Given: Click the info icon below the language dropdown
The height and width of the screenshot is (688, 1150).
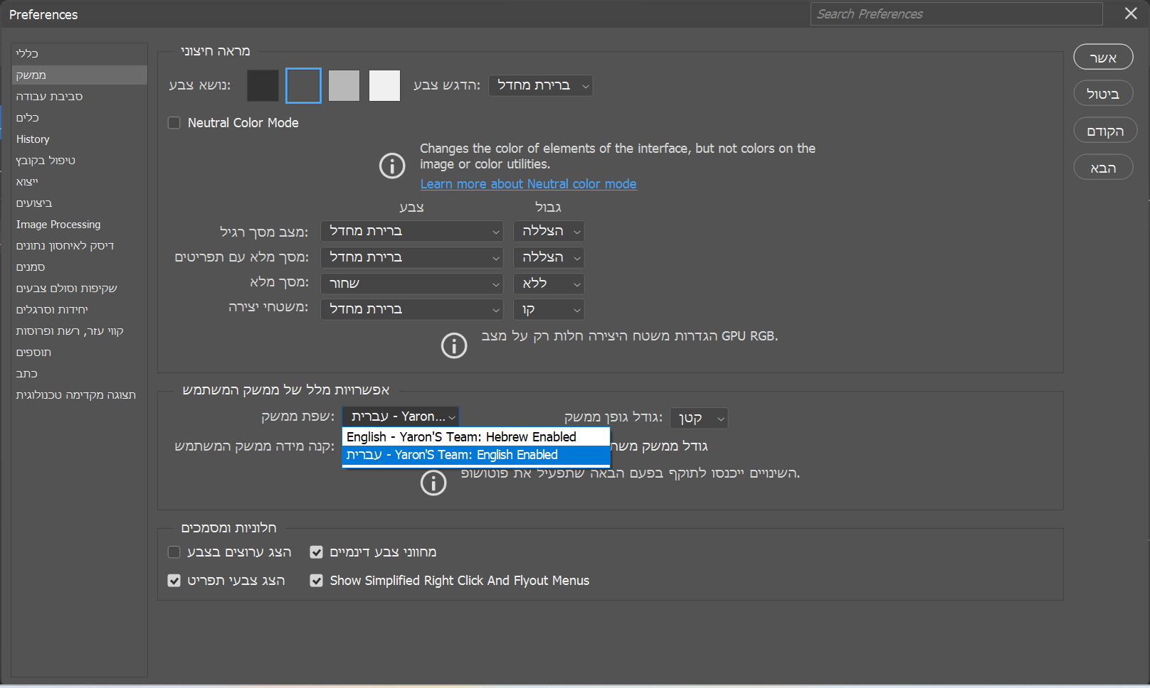Looking at the screenshot, I should click(x=433, y=483).
